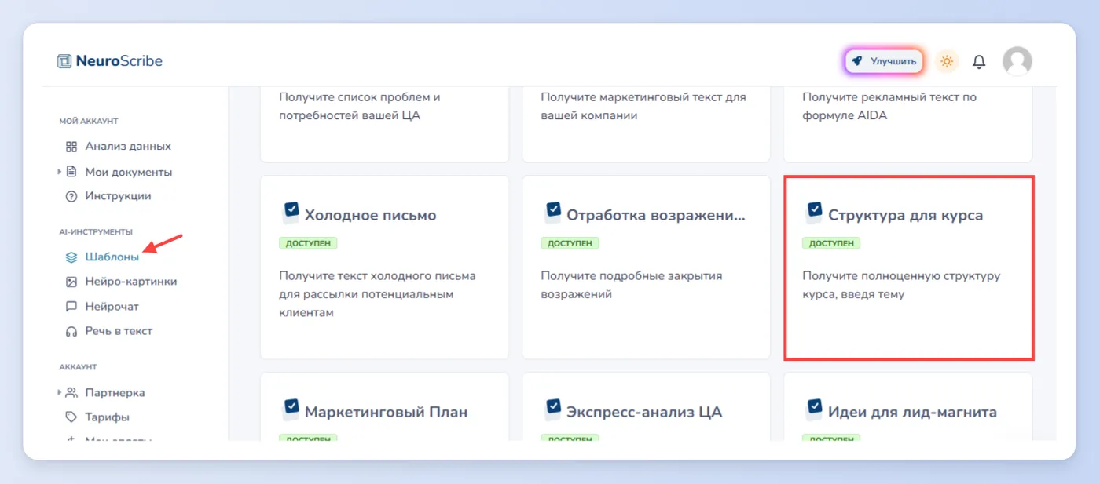This screenshot has height=484, width=1100.
Task: Open the Структура для курса template title
Action: click(905, 215)
